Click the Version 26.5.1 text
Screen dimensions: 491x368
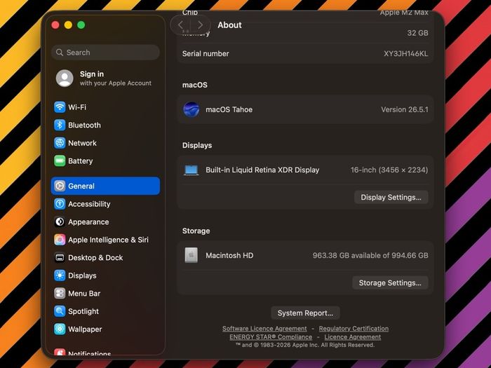(405, 109)
